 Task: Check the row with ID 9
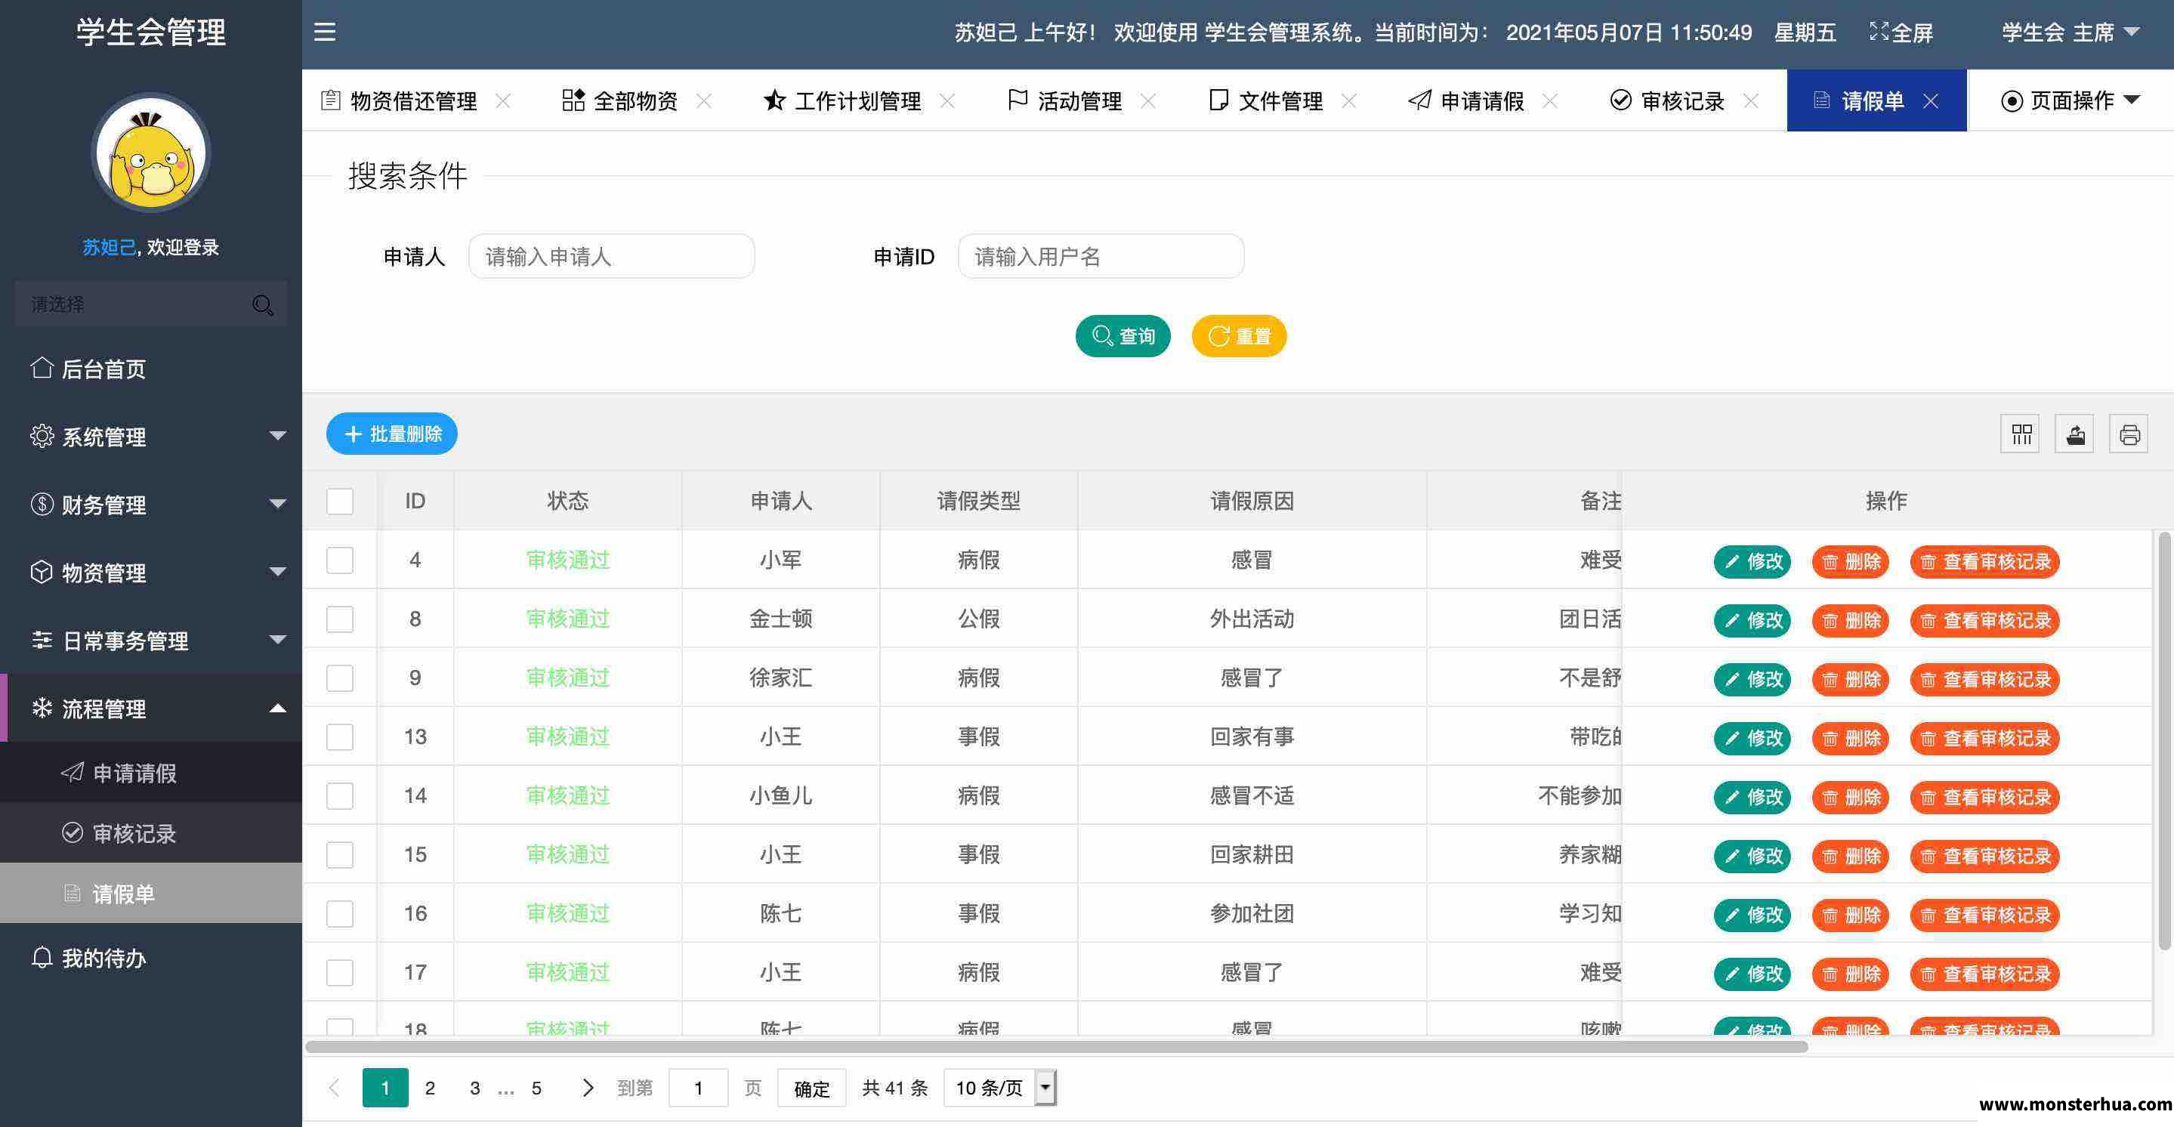pyautogui.click(x=340, y=678)
